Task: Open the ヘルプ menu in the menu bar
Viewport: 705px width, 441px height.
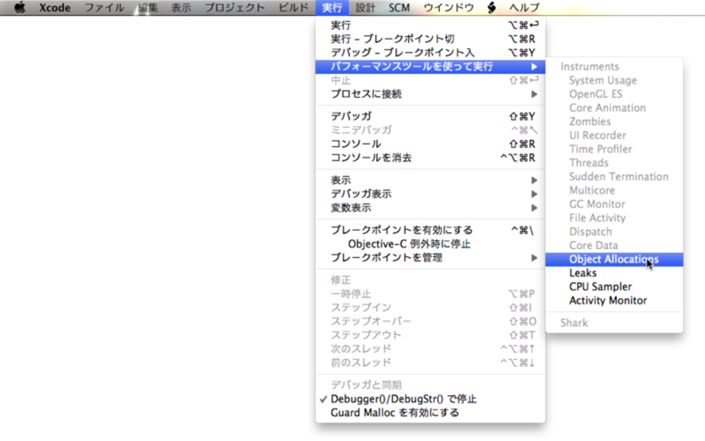Action: tap(524, 8)
